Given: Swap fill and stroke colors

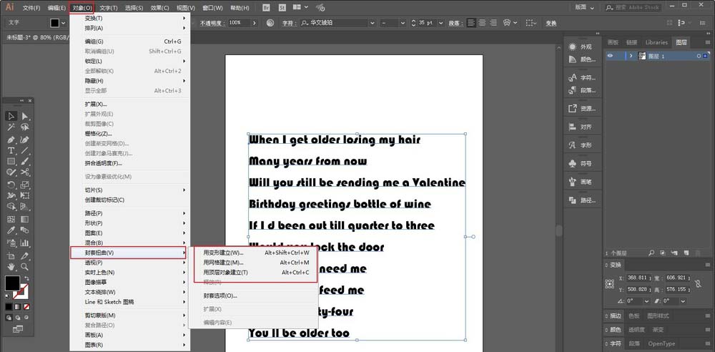Looking at the screenshot, I should (x=27, y=278).
